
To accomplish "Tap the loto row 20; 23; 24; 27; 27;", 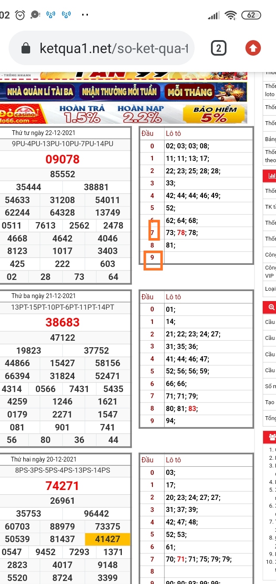I will 193,497.
